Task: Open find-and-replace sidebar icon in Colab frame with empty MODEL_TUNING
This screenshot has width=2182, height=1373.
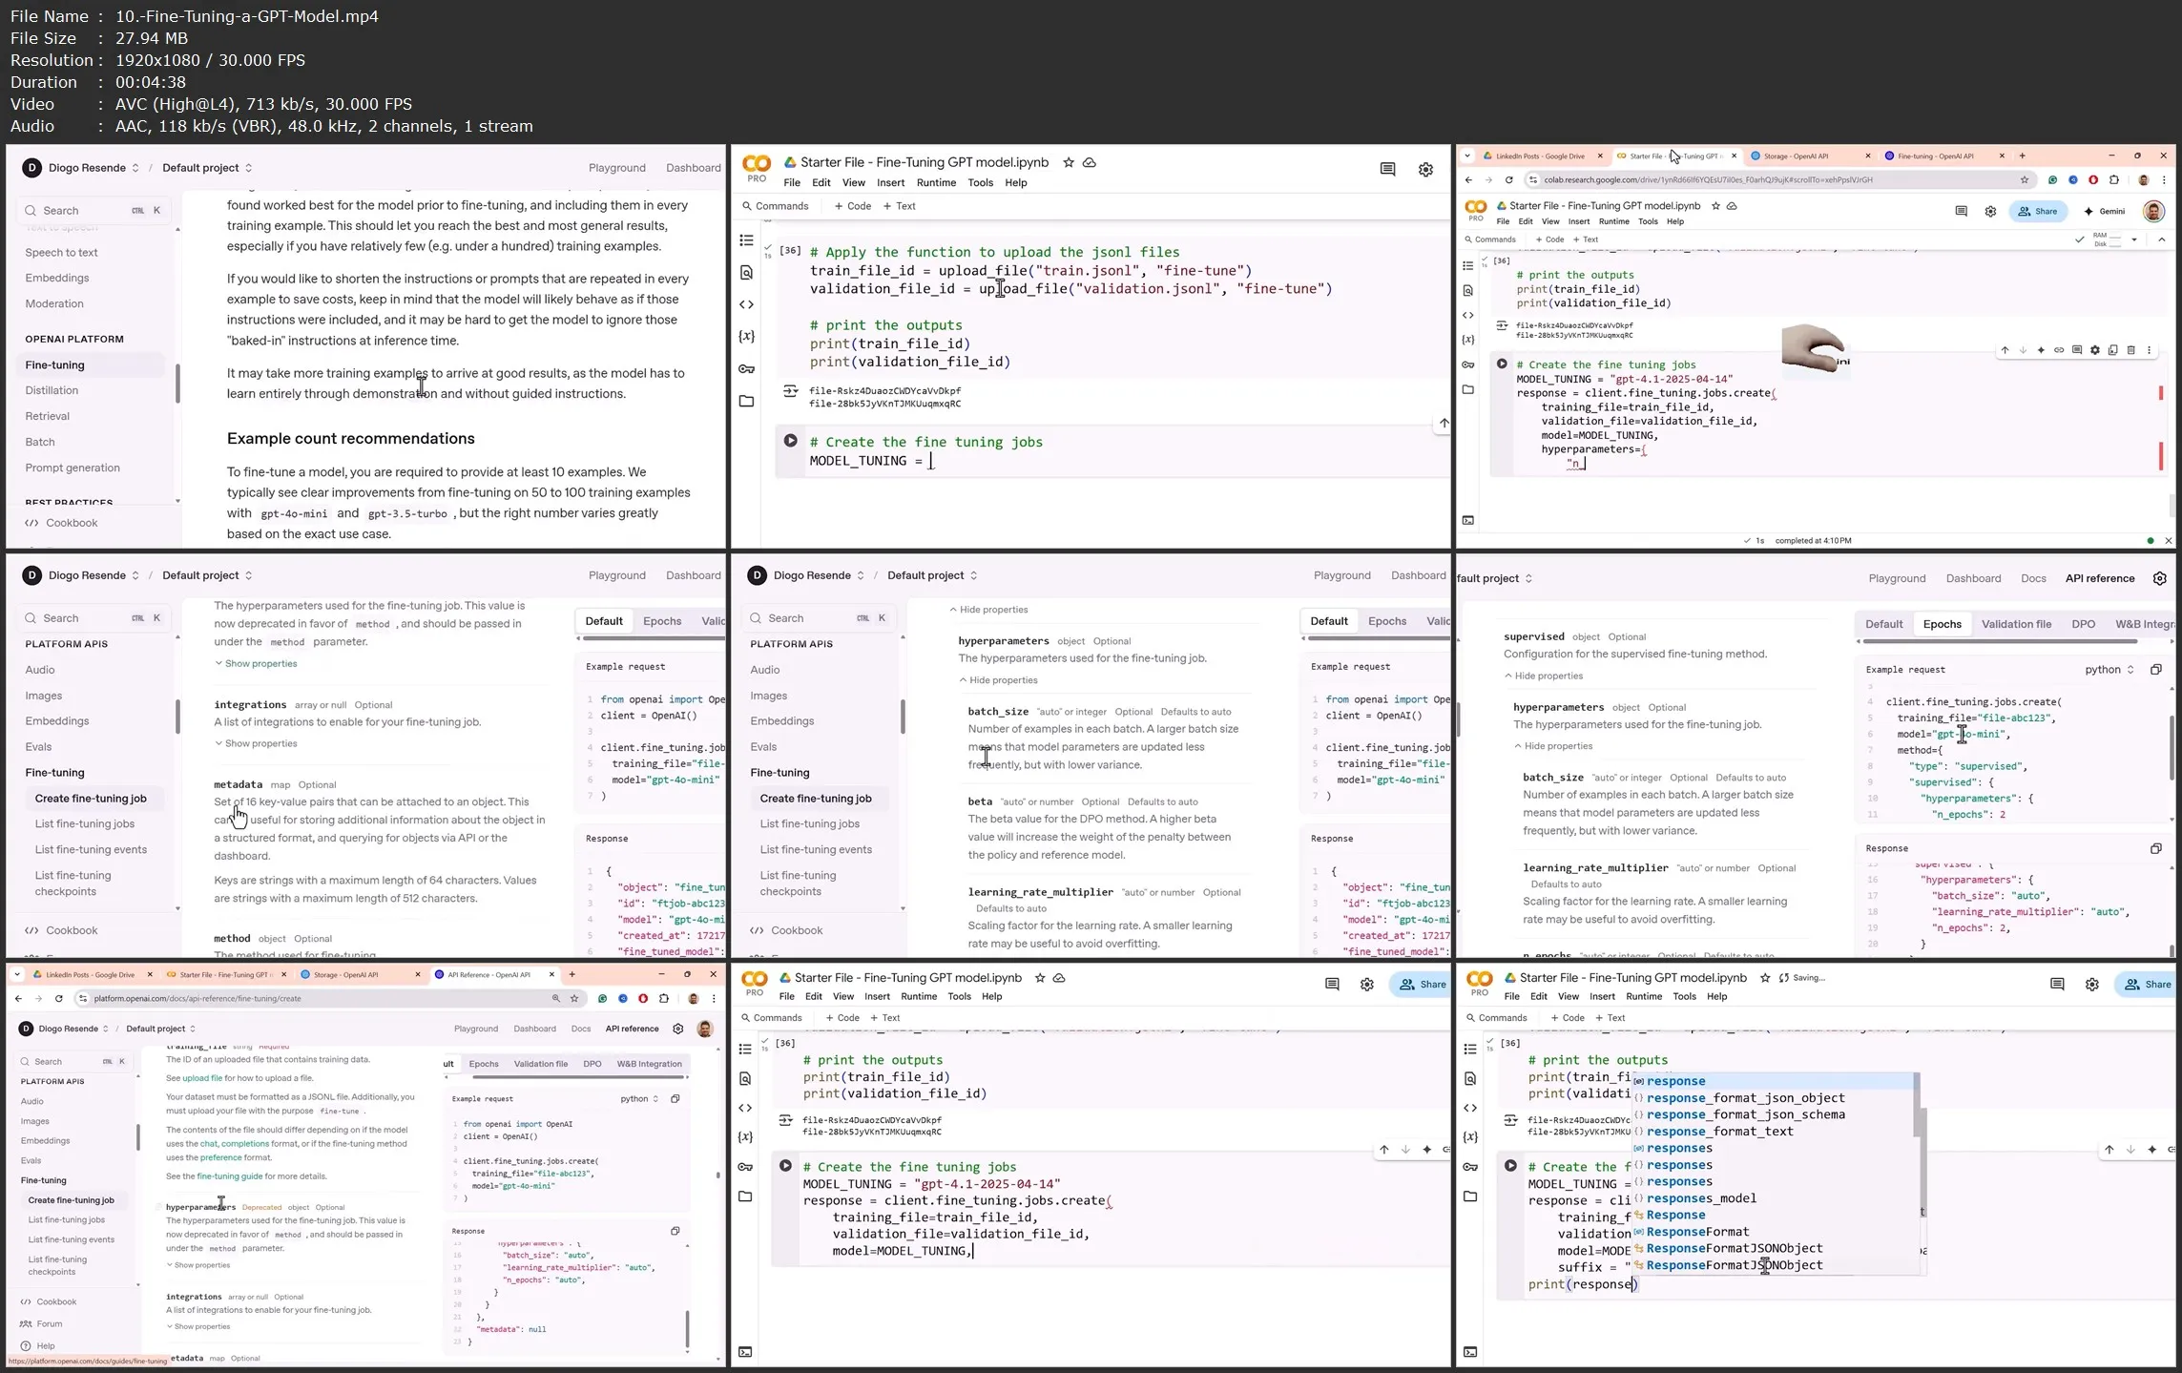Action: click(747, 273)
